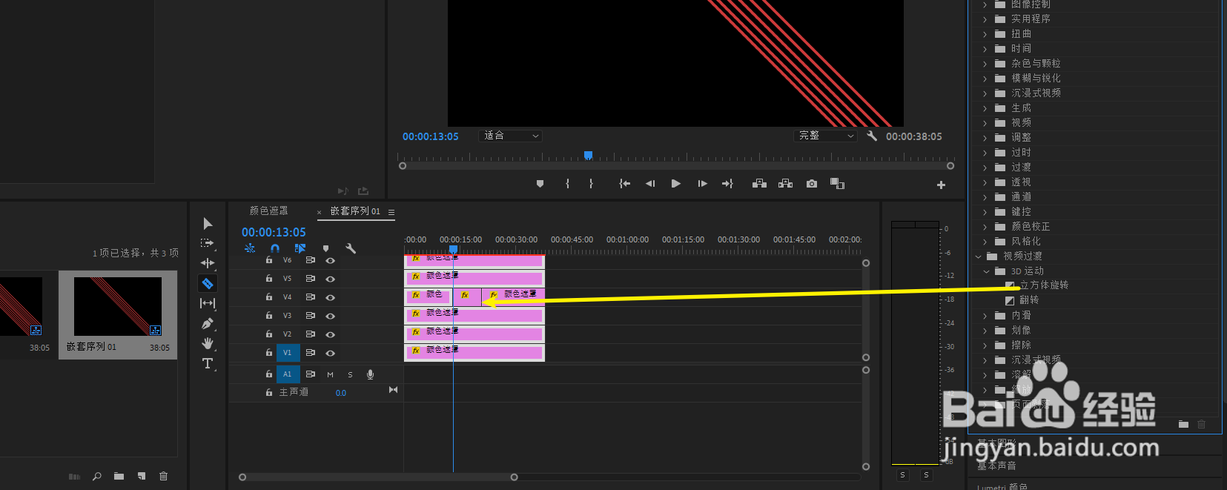Expand the 键控 effects folder
Screen dimensions: 1227x490
pos(985,212)
